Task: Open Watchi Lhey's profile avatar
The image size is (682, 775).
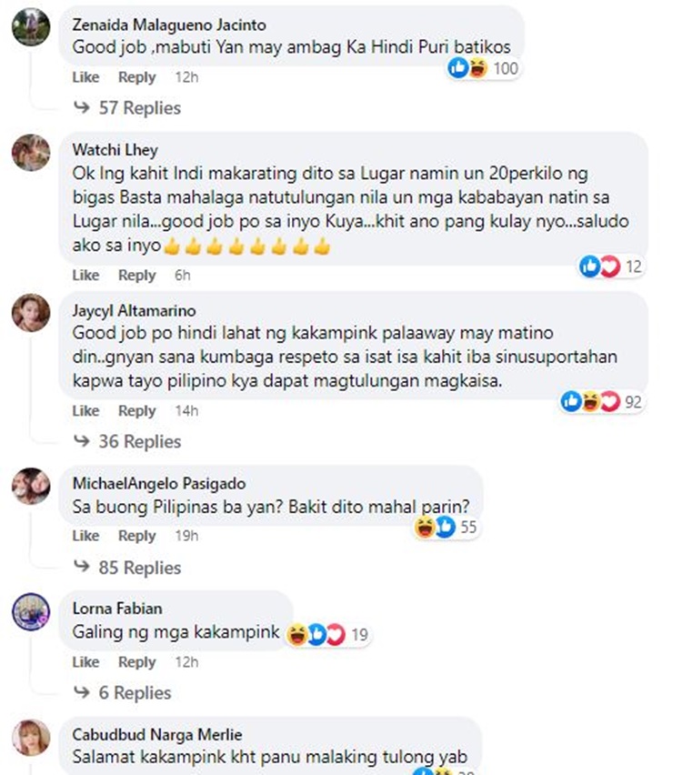Action: [x=31, y=153]
